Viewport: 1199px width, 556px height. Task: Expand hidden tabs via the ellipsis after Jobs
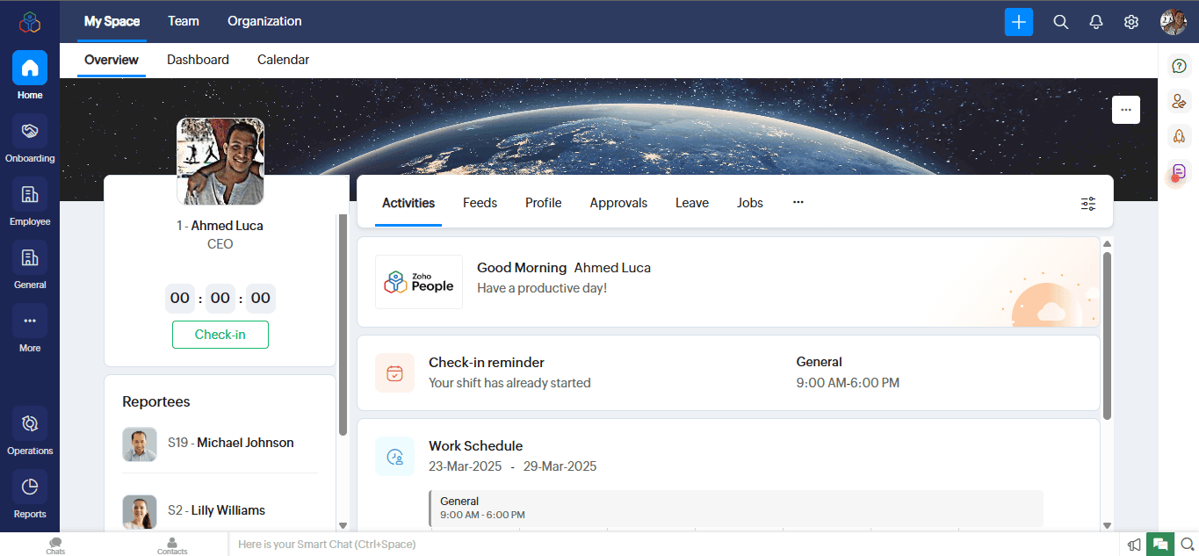click(x=798, y=202)
